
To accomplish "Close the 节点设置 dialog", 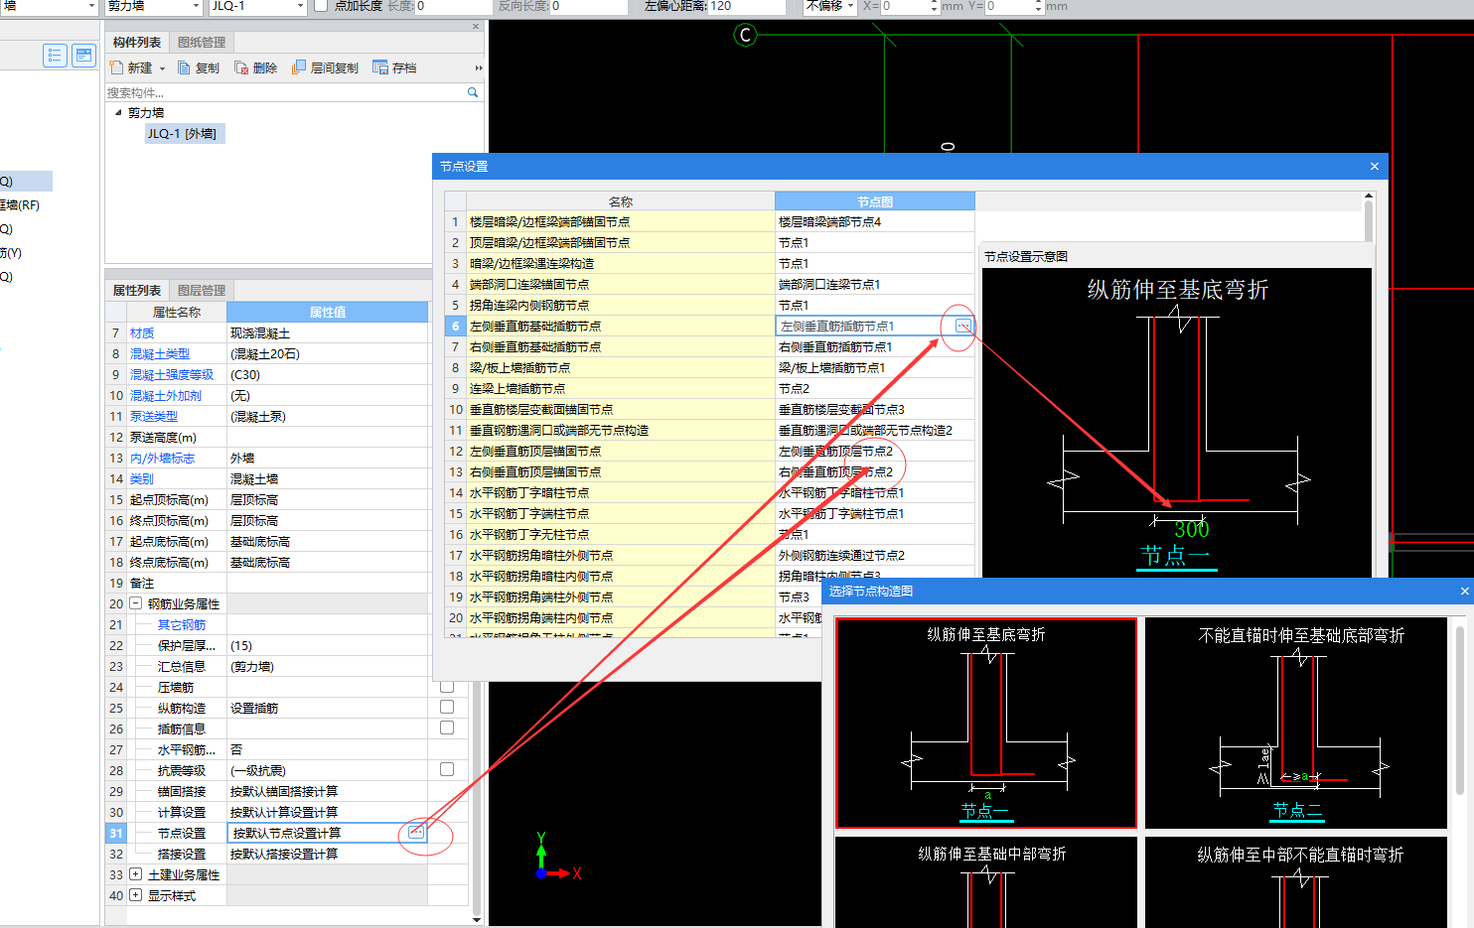I will pyautogui.click(x=1374, y=166).
